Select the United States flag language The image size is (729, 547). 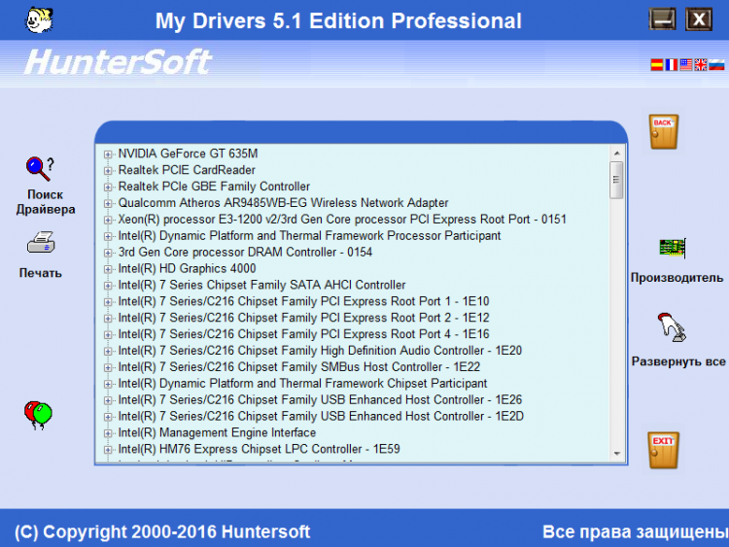tap(686, 64)
